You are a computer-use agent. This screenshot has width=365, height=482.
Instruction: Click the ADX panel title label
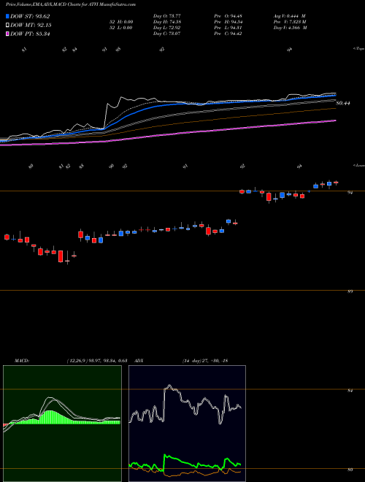[x=139, y=361]
